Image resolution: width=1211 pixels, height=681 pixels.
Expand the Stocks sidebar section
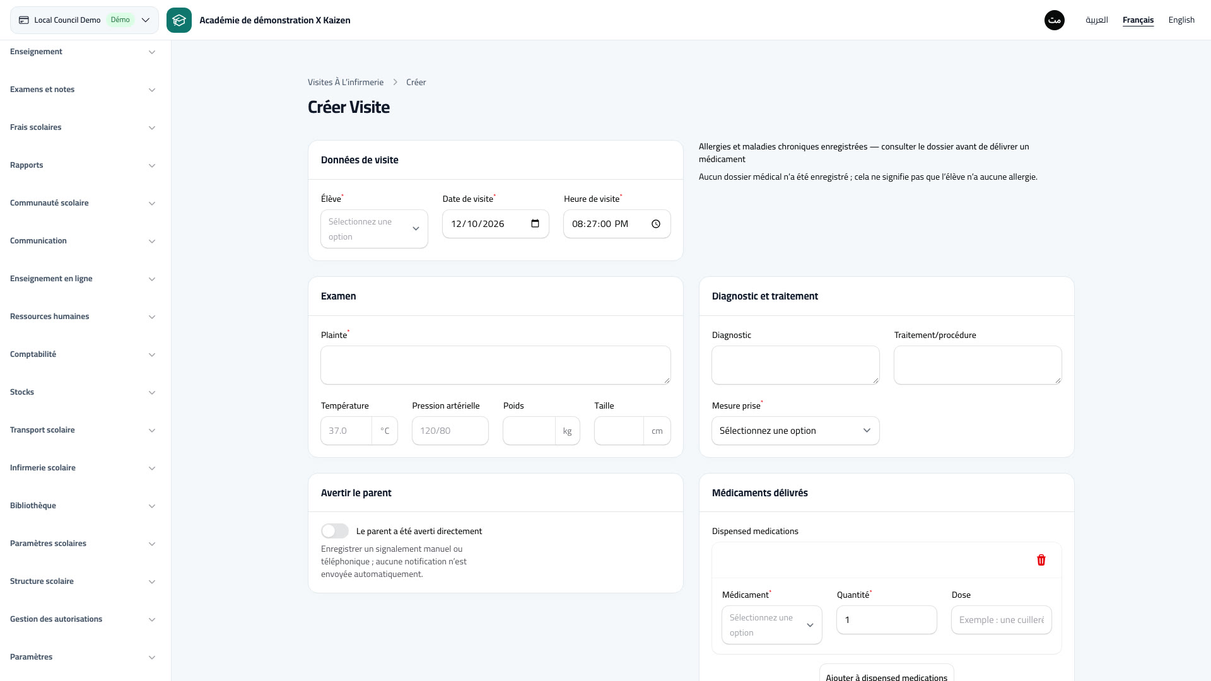point(83,392)
